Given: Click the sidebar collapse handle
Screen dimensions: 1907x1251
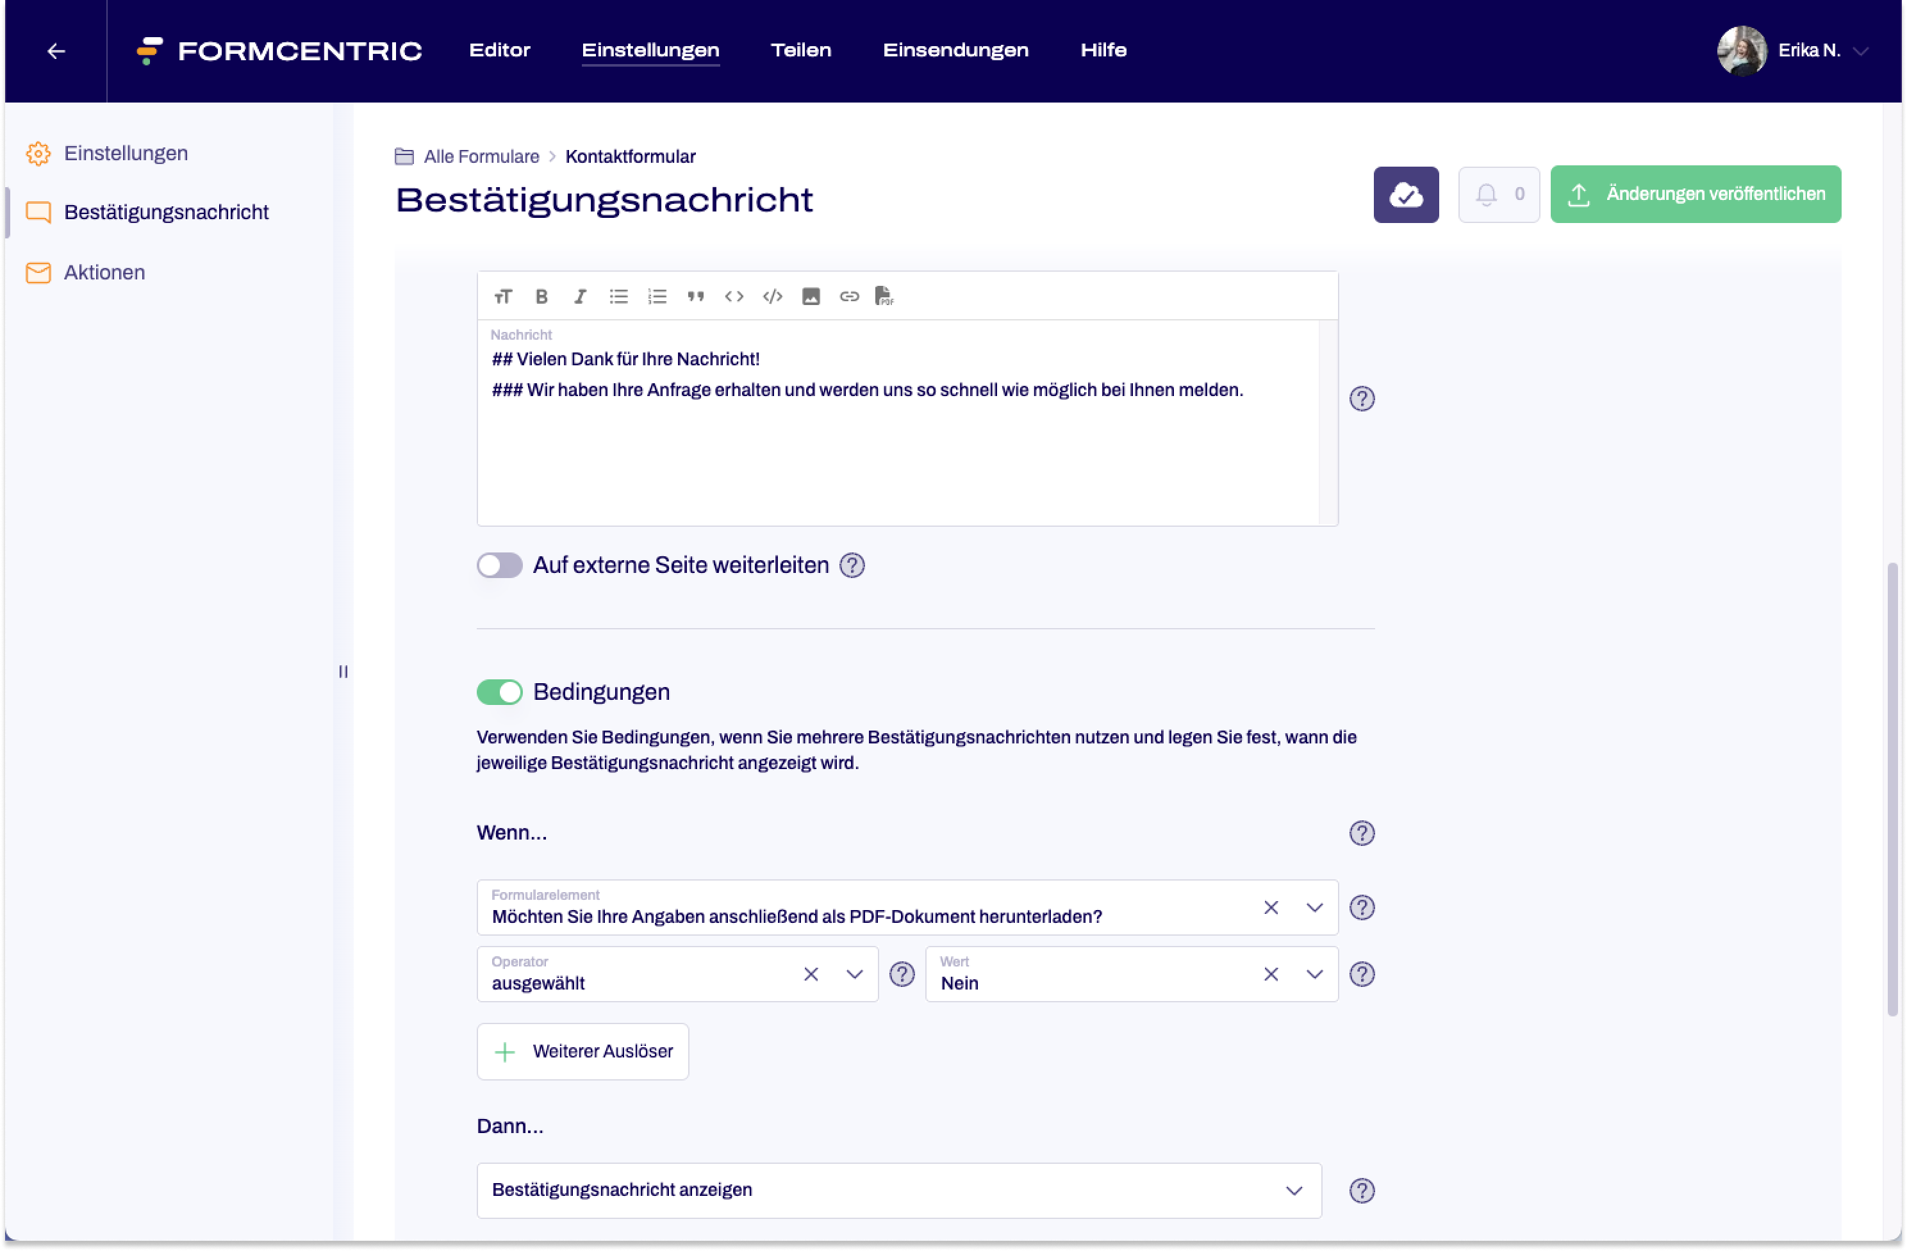Looking at the screenshot, I should click(343, 672).
